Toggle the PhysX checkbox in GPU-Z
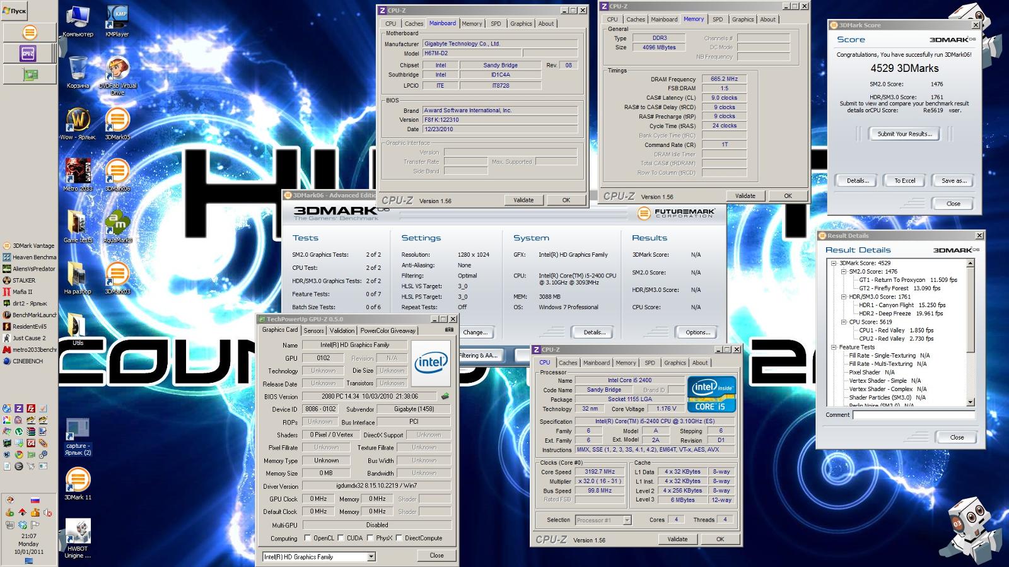This screenshot has width=1009, height=567. [x=369, y=538]
